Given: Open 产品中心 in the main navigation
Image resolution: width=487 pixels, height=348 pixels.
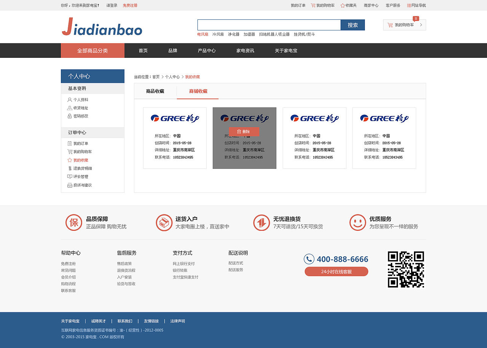Looking at the screenshot, I should click(x=207, y=51).
